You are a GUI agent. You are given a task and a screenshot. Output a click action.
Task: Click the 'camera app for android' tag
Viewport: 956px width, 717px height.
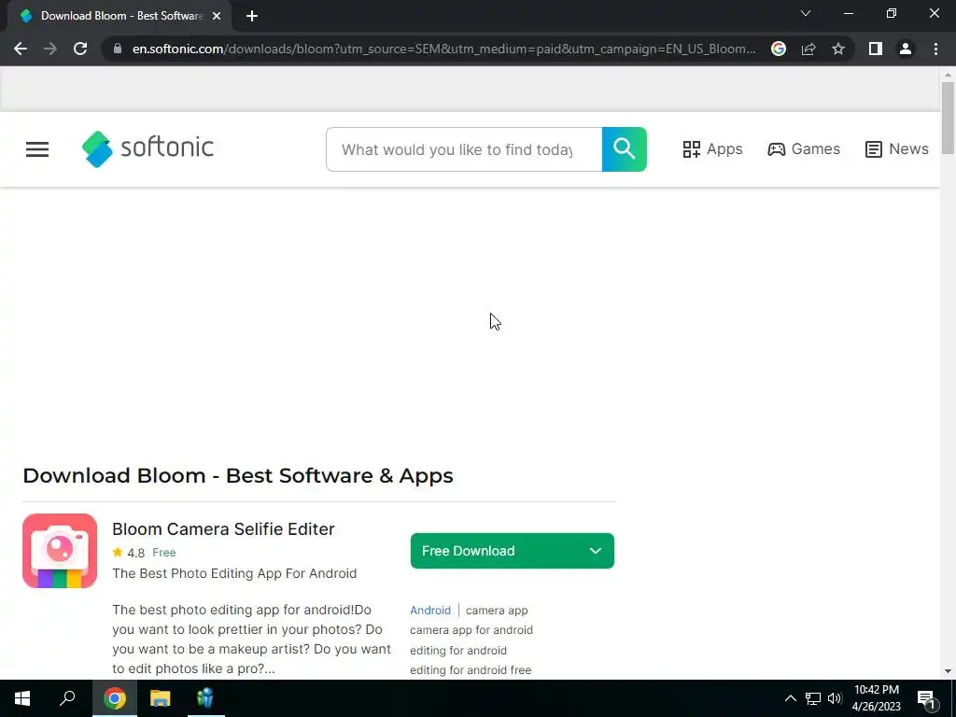pos(471,630)
